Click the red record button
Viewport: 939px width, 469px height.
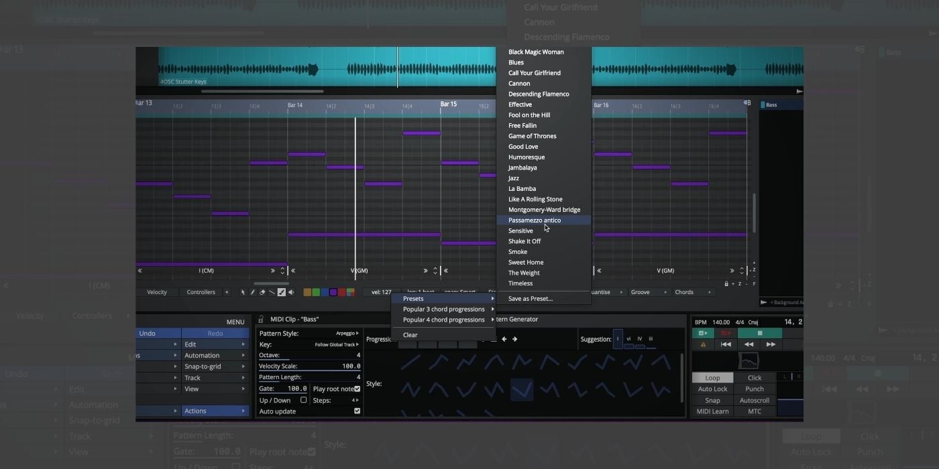pyautogui.click(x=725, y=333)
